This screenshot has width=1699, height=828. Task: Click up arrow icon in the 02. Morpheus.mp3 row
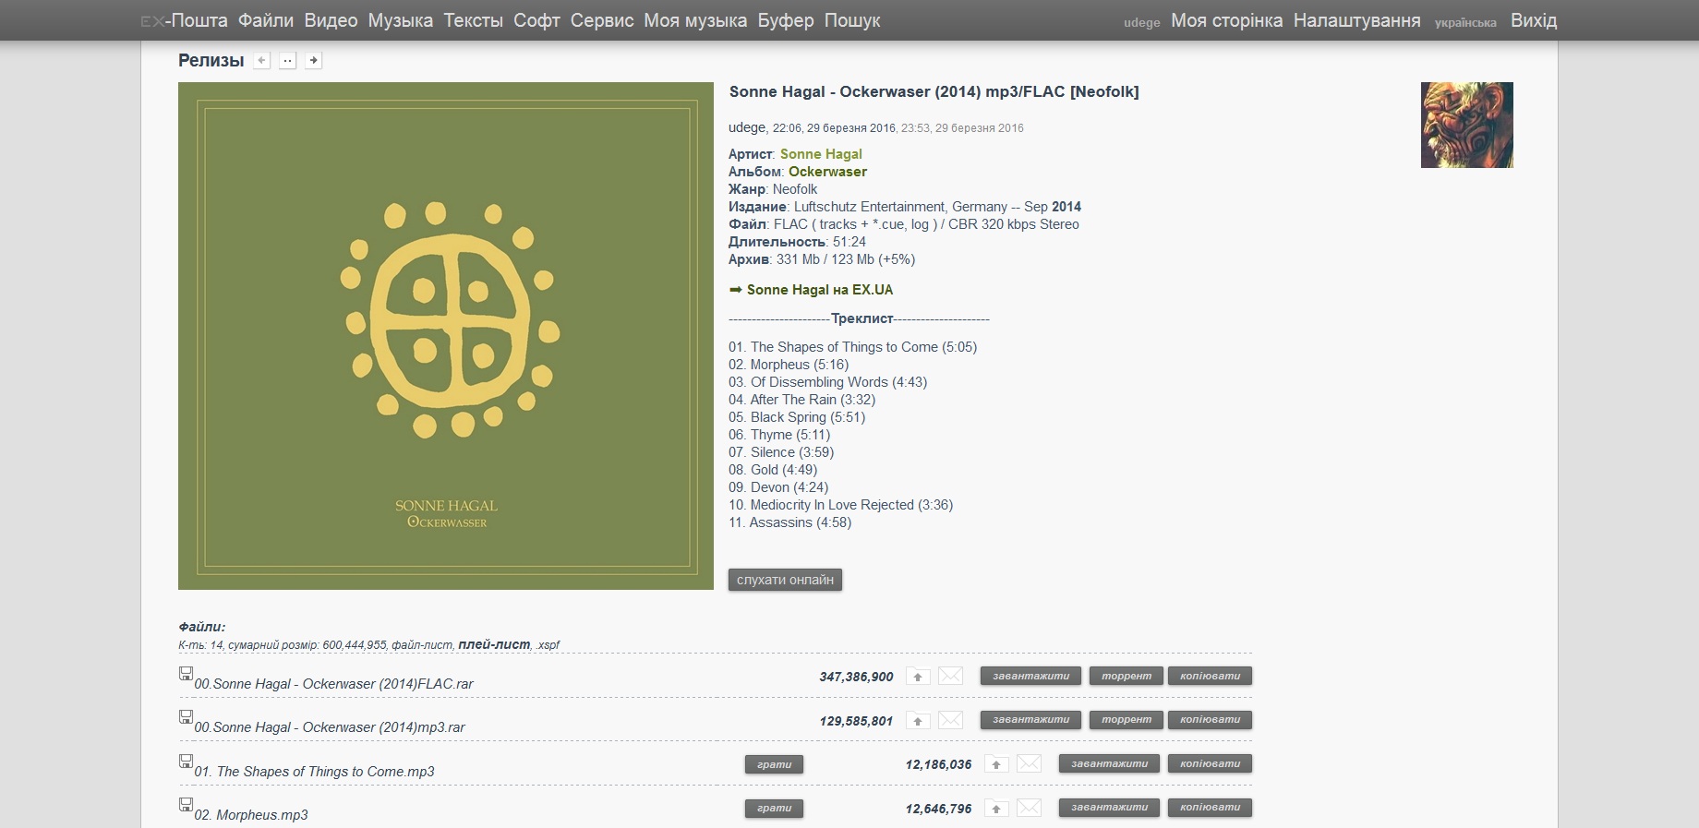(x=996, y=808)
